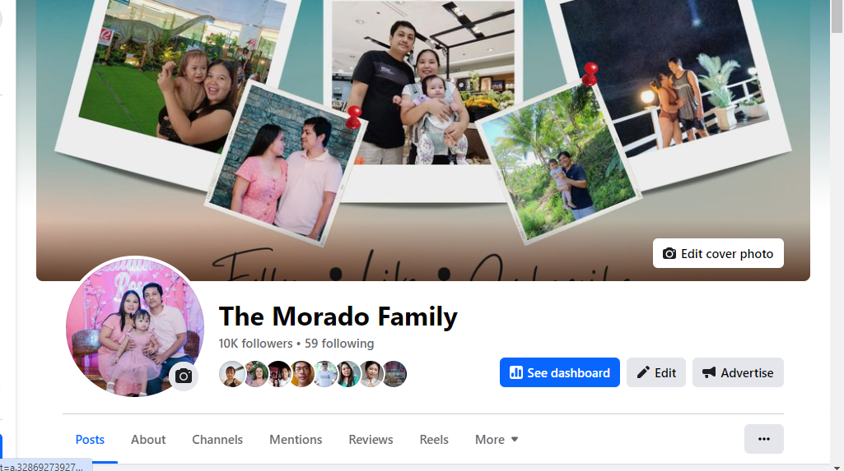Image resolution: width=844 pixels, height=471 pixels.
Task: Open the Mentions tab
Action: point(296,439)
